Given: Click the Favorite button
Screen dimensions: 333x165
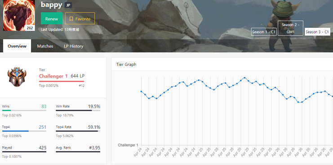Looking at the screenshot, I should click(80, 18).
